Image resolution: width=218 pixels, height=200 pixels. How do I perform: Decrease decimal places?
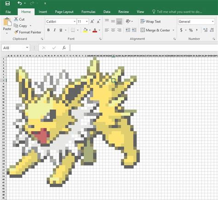click(x=212, y=30)
